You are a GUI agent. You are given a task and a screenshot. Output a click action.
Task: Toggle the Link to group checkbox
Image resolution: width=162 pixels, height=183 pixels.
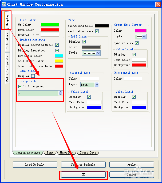[20, 87]
